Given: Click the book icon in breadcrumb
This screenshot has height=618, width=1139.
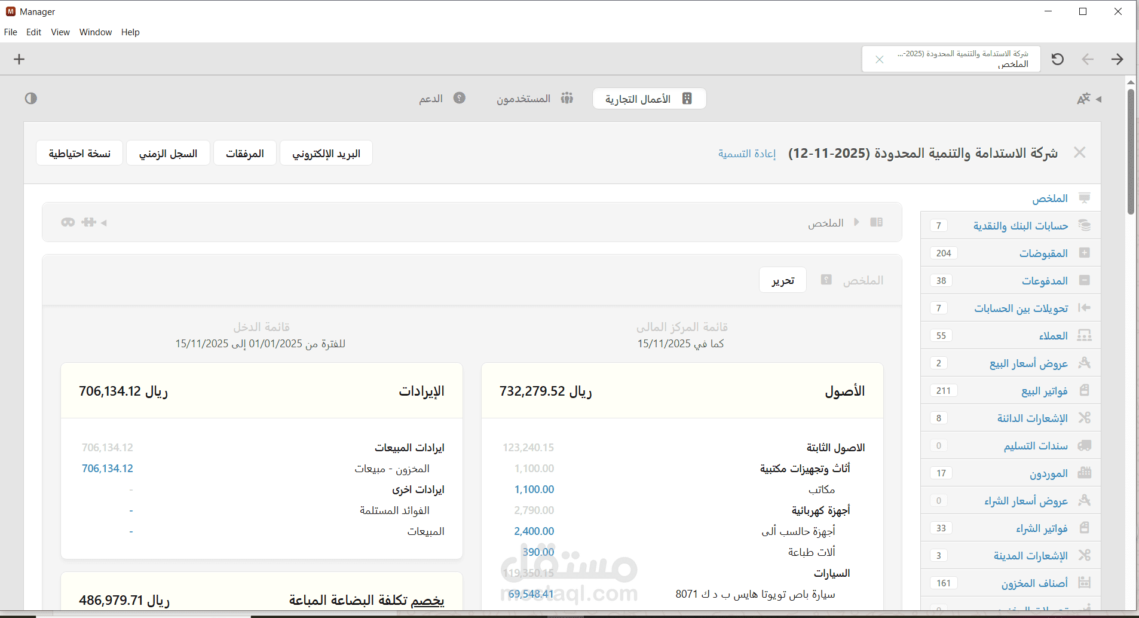Looking at the screenshot, I should [877, 222].
